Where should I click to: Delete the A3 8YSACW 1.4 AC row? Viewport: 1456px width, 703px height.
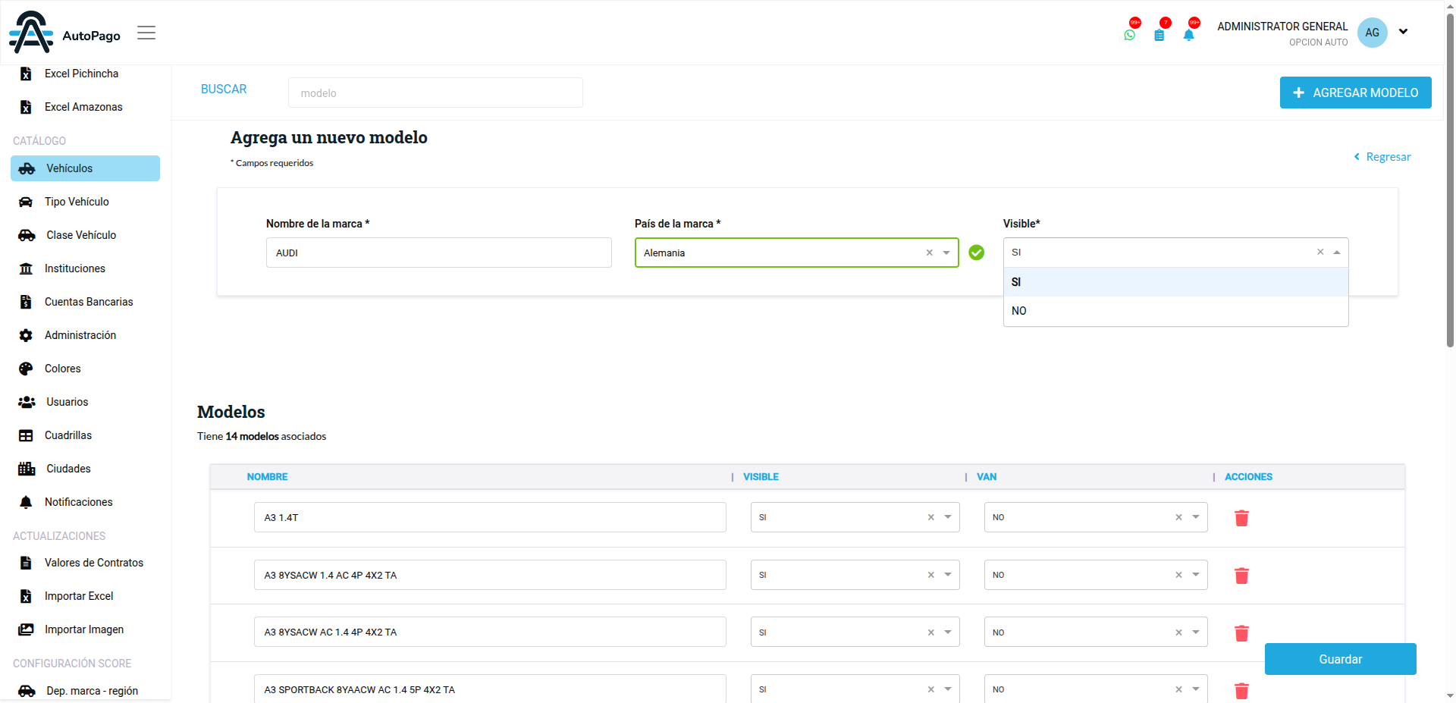click(x=1241, y=576)
